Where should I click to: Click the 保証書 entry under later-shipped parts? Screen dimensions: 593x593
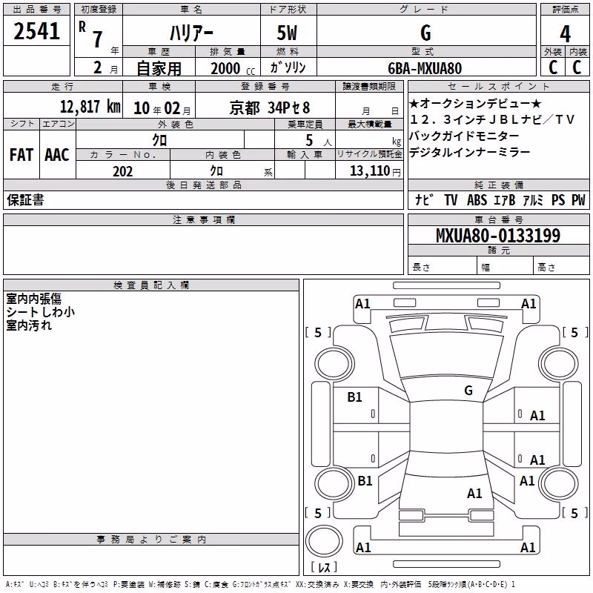point(25,200)
